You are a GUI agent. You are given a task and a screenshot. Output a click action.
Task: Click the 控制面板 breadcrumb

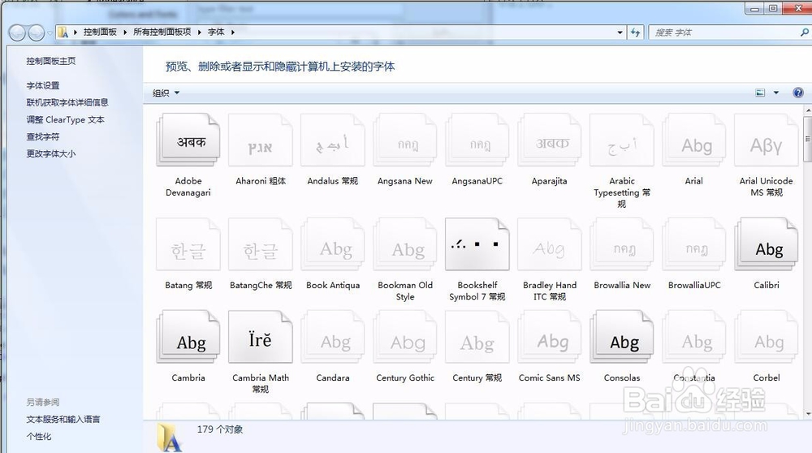[x=100, y=32]
